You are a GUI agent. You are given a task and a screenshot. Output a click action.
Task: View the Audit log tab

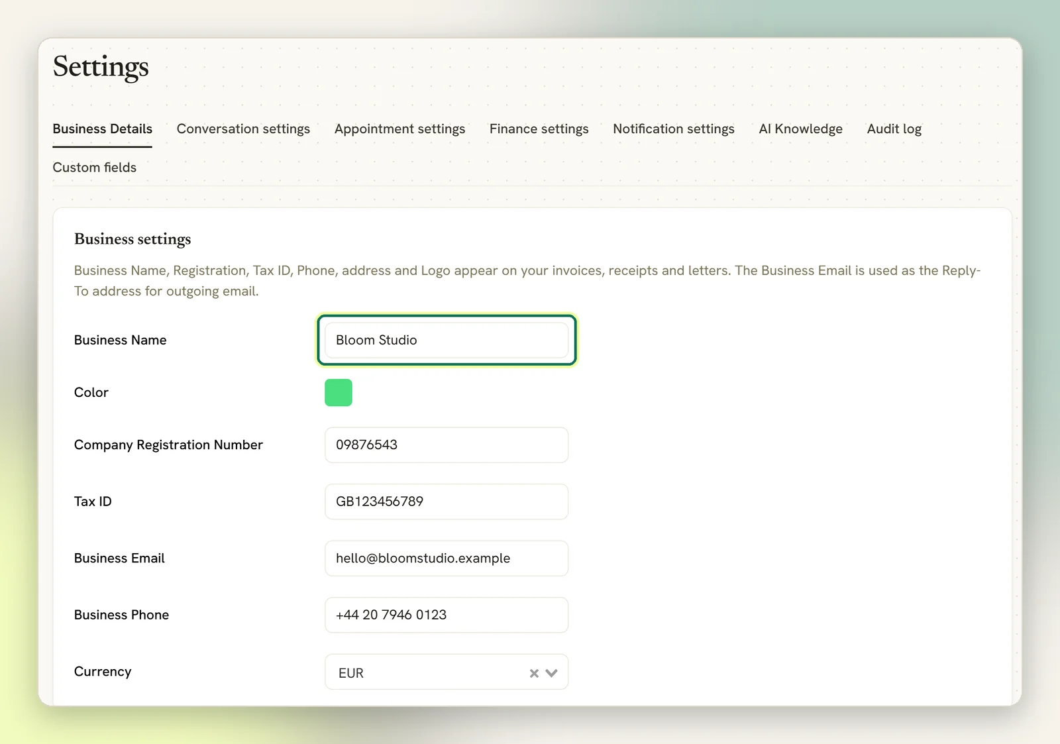[x=894, y=129]
